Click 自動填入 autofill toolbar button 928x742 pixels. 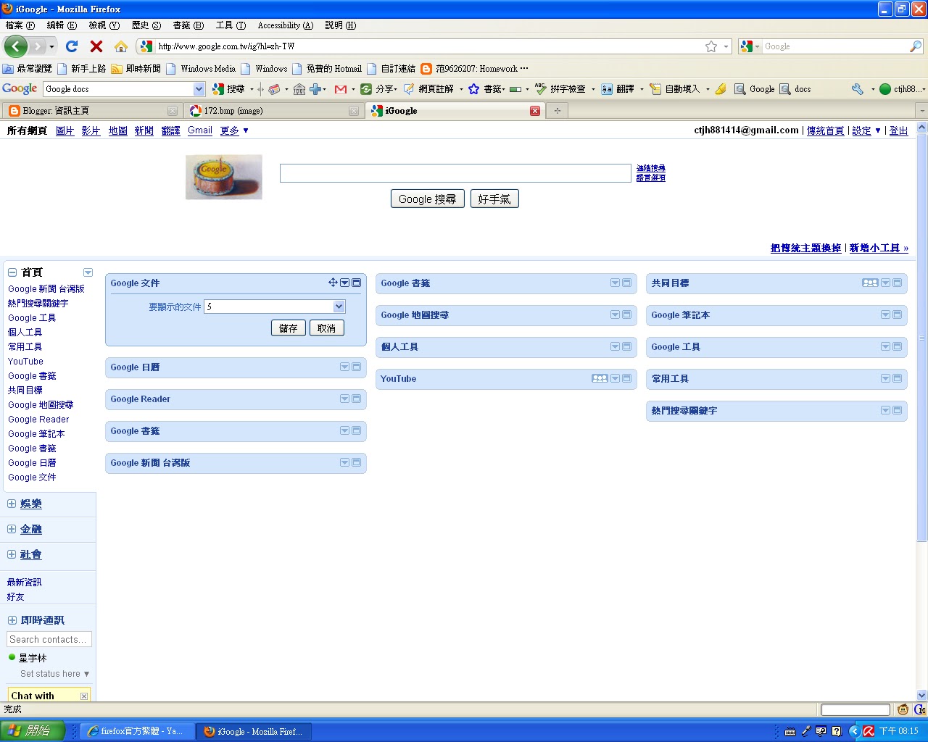pyautogui.click(x=675, y=89)
